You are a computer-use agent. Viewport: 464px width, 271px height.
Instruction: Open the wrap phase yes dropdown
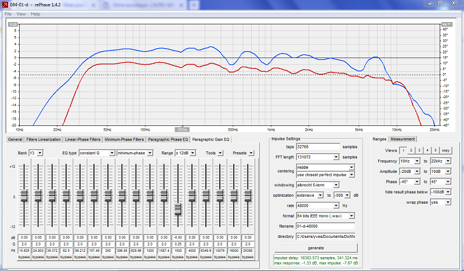point(448,203)
